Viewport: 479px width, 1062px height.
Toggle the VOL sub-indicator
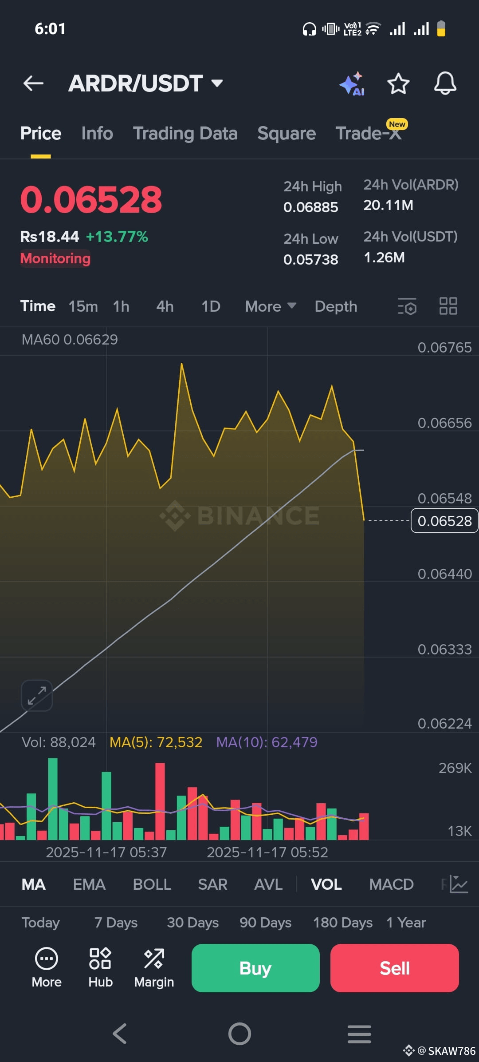coord(326,884)
